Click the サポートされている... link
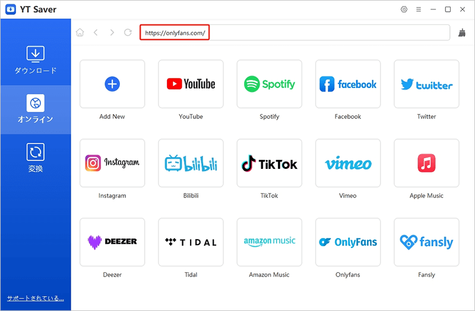Screen dimensions: 475x311 click(35, 298)
